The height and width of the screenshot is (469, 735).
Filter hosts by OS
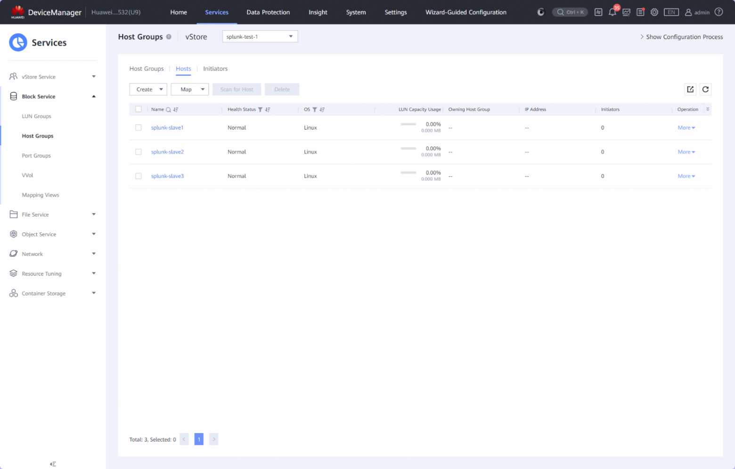pos(315,110)
